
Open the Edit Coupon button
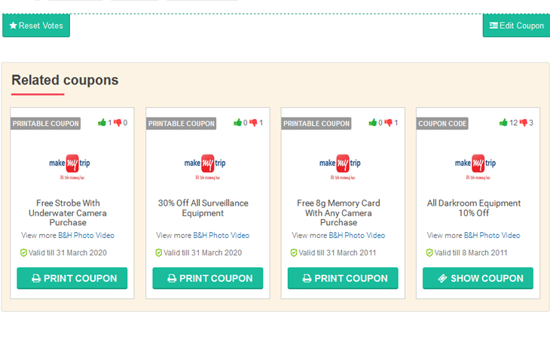click(x=516, y=26)
